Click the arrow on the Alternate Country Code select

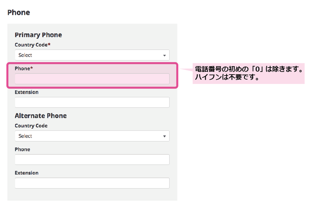[x=164, y=136]
